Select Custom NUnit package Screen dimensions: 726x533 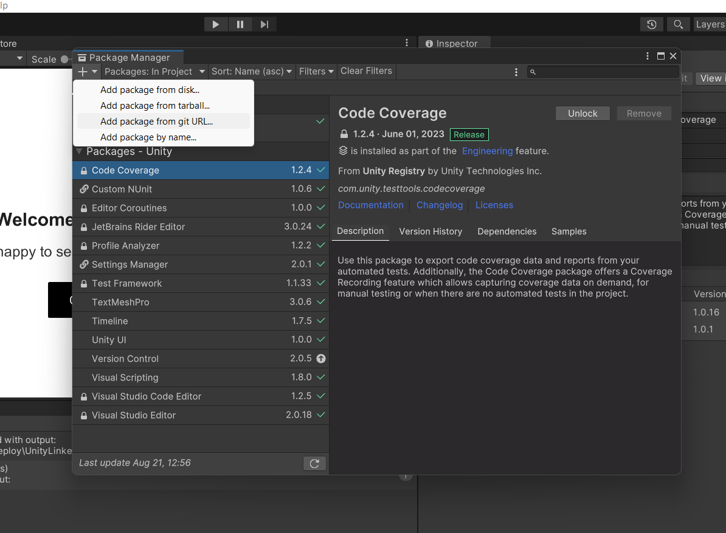(201, 189)
